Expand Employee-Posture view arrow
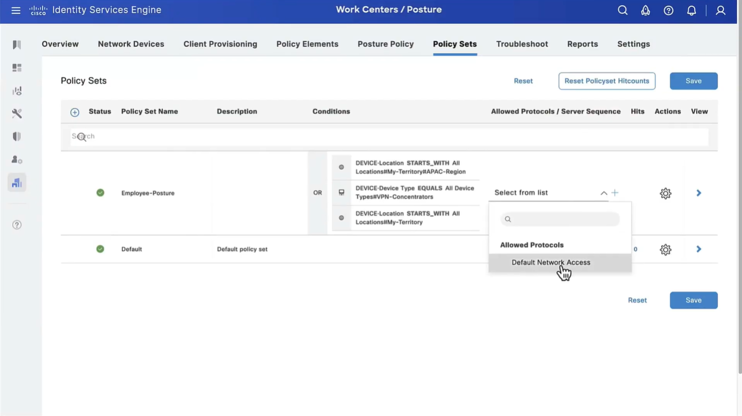Viewport: 742px width, 416px height. 699,193
